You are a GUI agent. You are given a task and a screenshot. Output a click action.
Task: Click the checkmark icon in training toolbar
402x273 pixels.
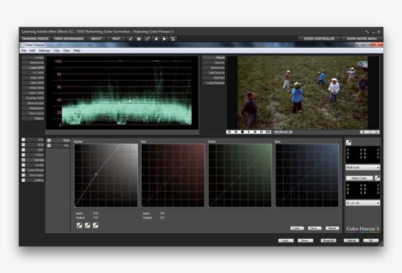coord(130,39)
